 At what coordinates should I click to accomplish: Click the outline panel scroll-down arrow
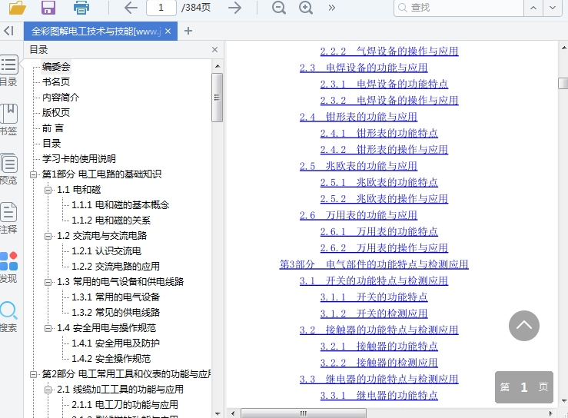(x=218, y=413)
